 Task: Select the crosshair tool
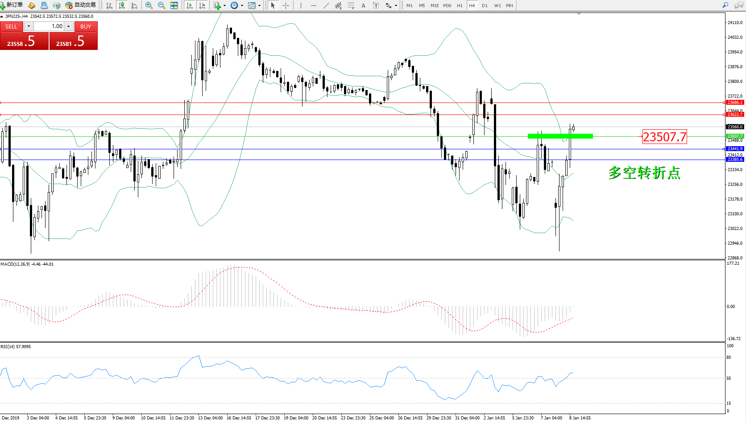286,5
